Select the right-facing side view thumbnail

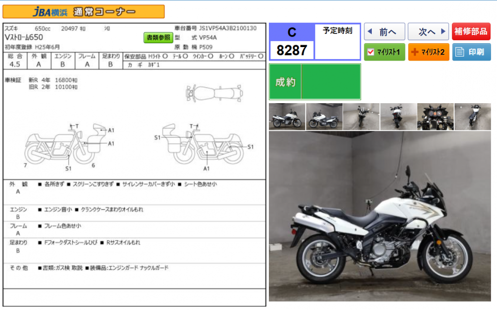(287, 117)
